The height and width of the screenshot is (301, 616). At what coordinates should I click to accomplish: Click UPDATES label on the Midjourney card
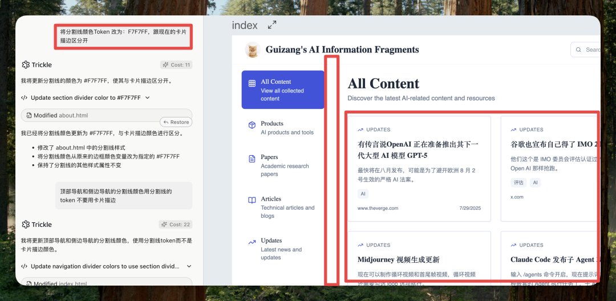tap(378, 245)
